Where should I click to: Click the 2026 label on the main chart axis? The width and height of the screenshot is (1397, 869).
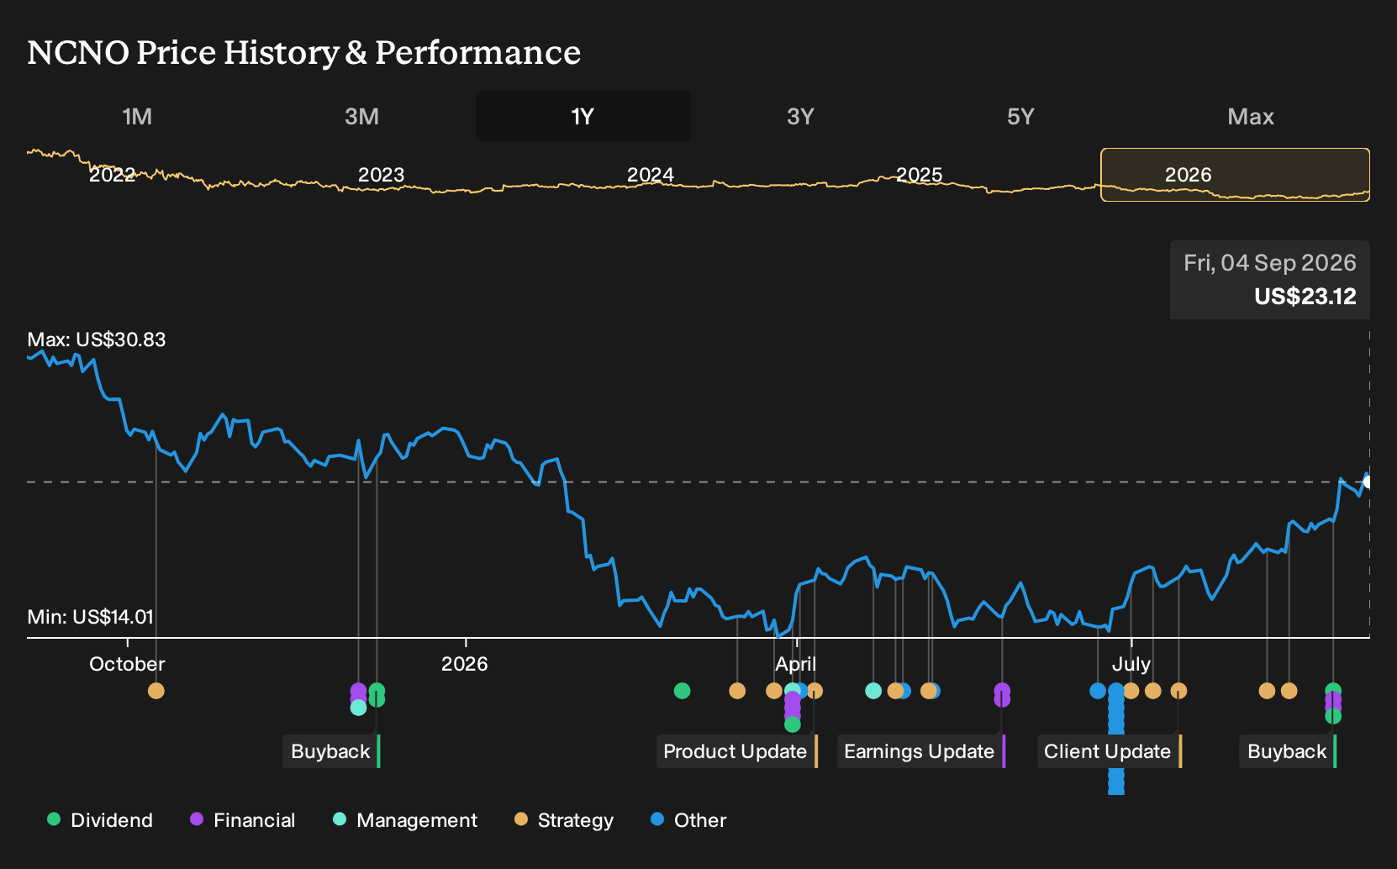[x=465, y=664]
